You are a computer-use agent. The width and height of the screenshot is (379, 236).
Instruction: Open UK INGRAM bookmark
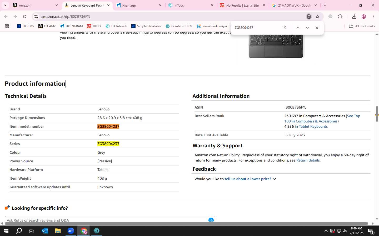(72, 26)
